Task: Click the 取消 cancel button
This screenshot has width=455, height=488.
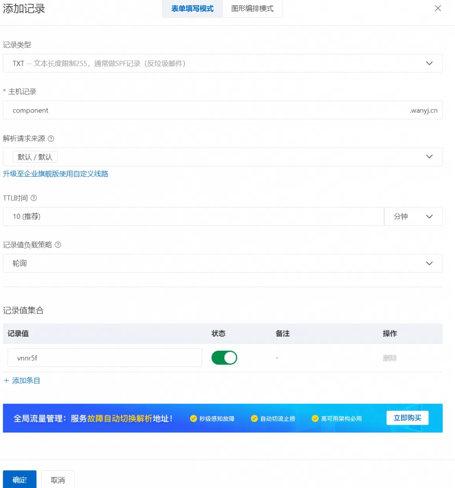Action: (58, 480)
